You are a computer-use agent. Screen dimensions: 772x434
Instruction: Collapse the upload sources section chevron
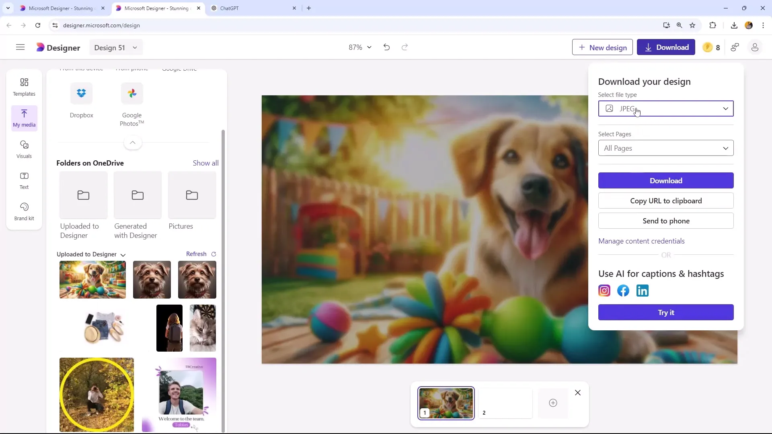(x=132, y=142)
